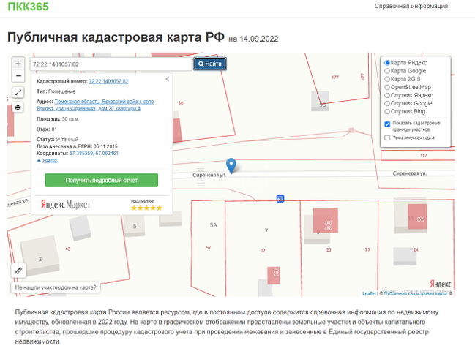Screen dimensions: 475x351
Task: Click building number 7 on the map
Action: (266, 231)
